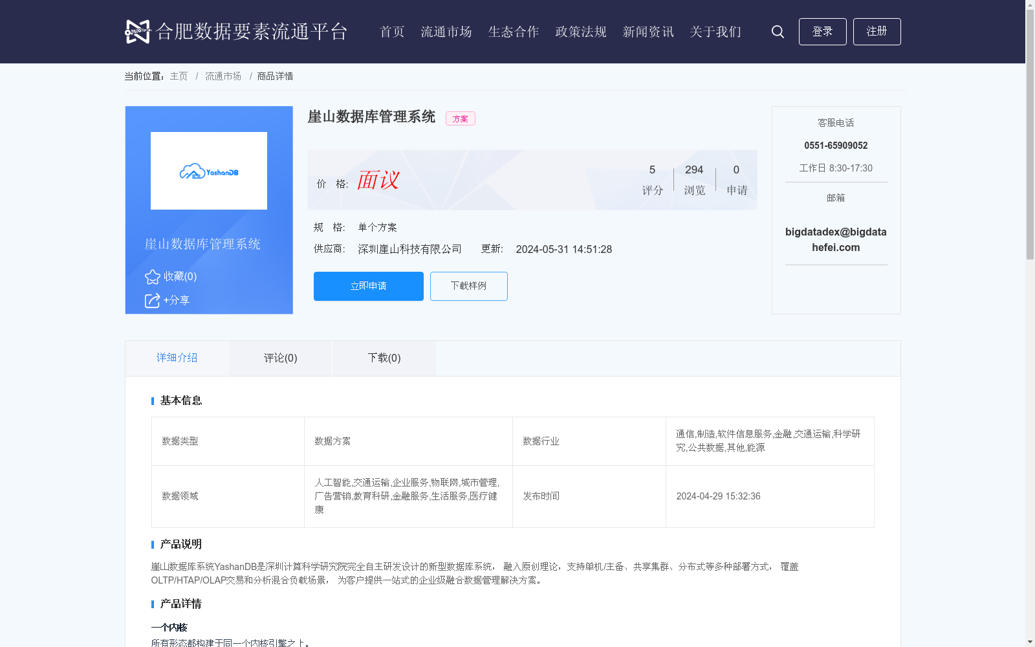1035x647 pixels.
Task: Open 关于我们 navigation menu item
Action: point(715,32)
